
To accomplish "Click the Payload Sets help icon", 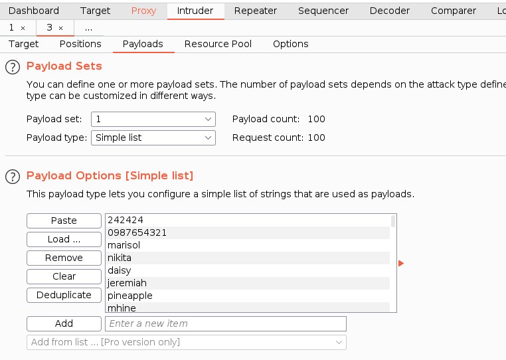I will (x=12, y=66).
